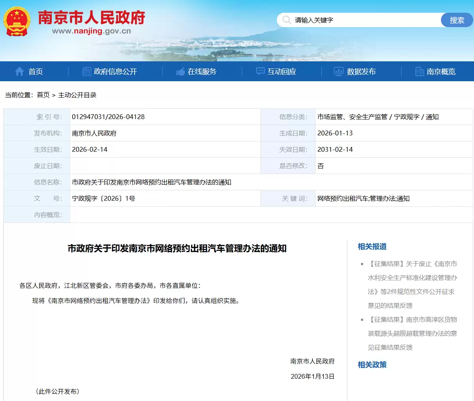Screen dimensions: 474x401
Task: Click the 政府信息公开 document icon
Action: tap(86, 71)
